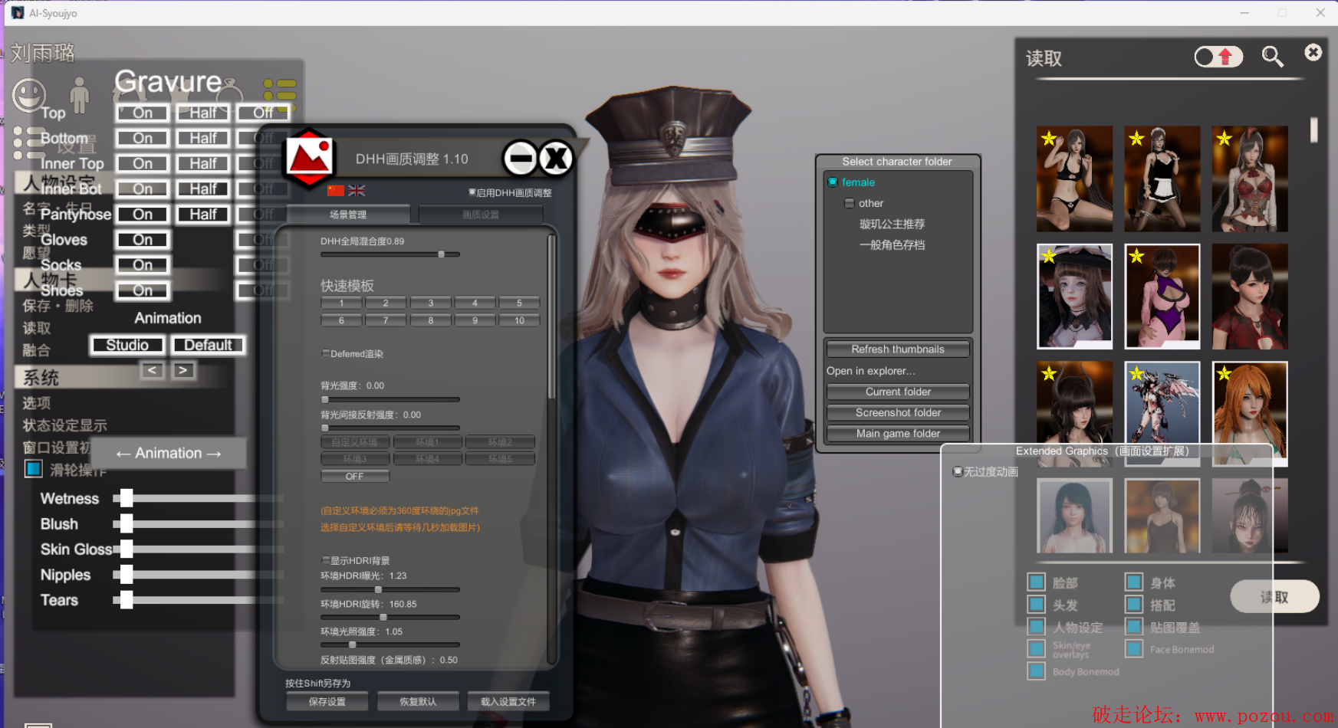Go to previous animation with < arrow
Image resolution: width=1338 pixels, height=728 pixels.
[x=152, y=370]
